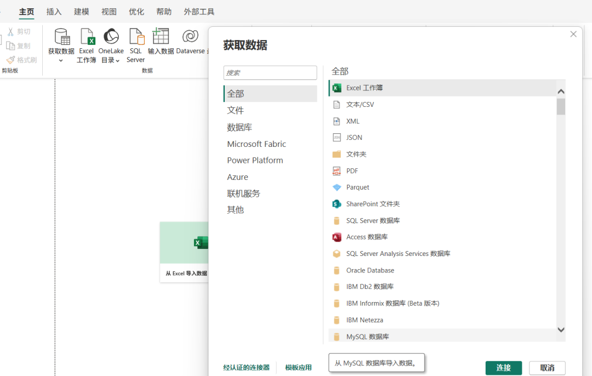Select the Oracle Database icon

pyautogui.click(x=337, y=270)
